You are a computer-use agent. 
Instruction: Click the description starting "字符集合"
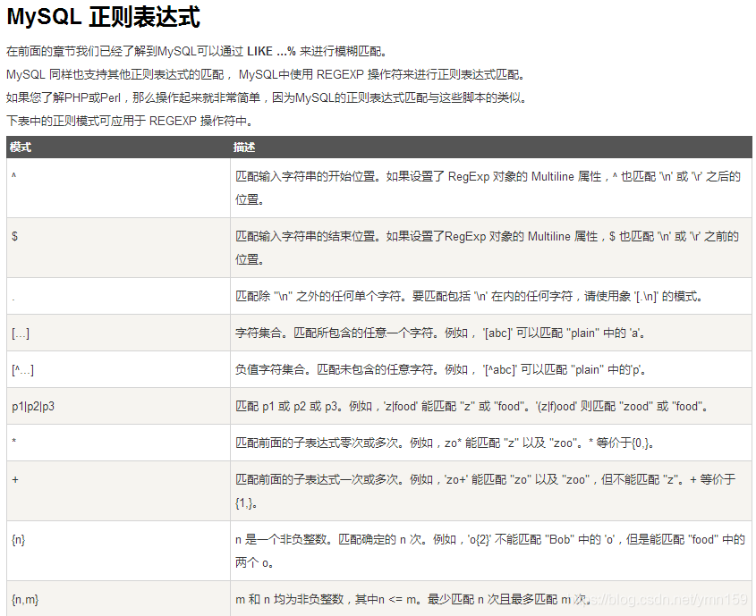click(441, 333)
